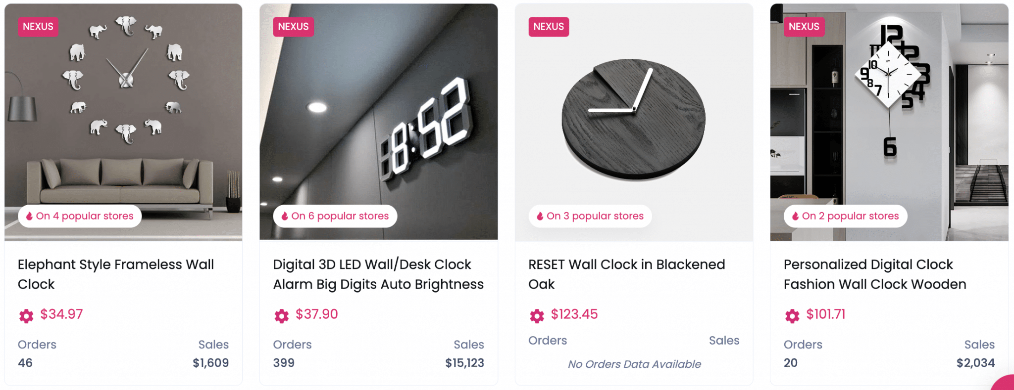Open RESET Wall Clock in Blackened Oak
This screenshot has width=1014, height=390.
[626, 274]
